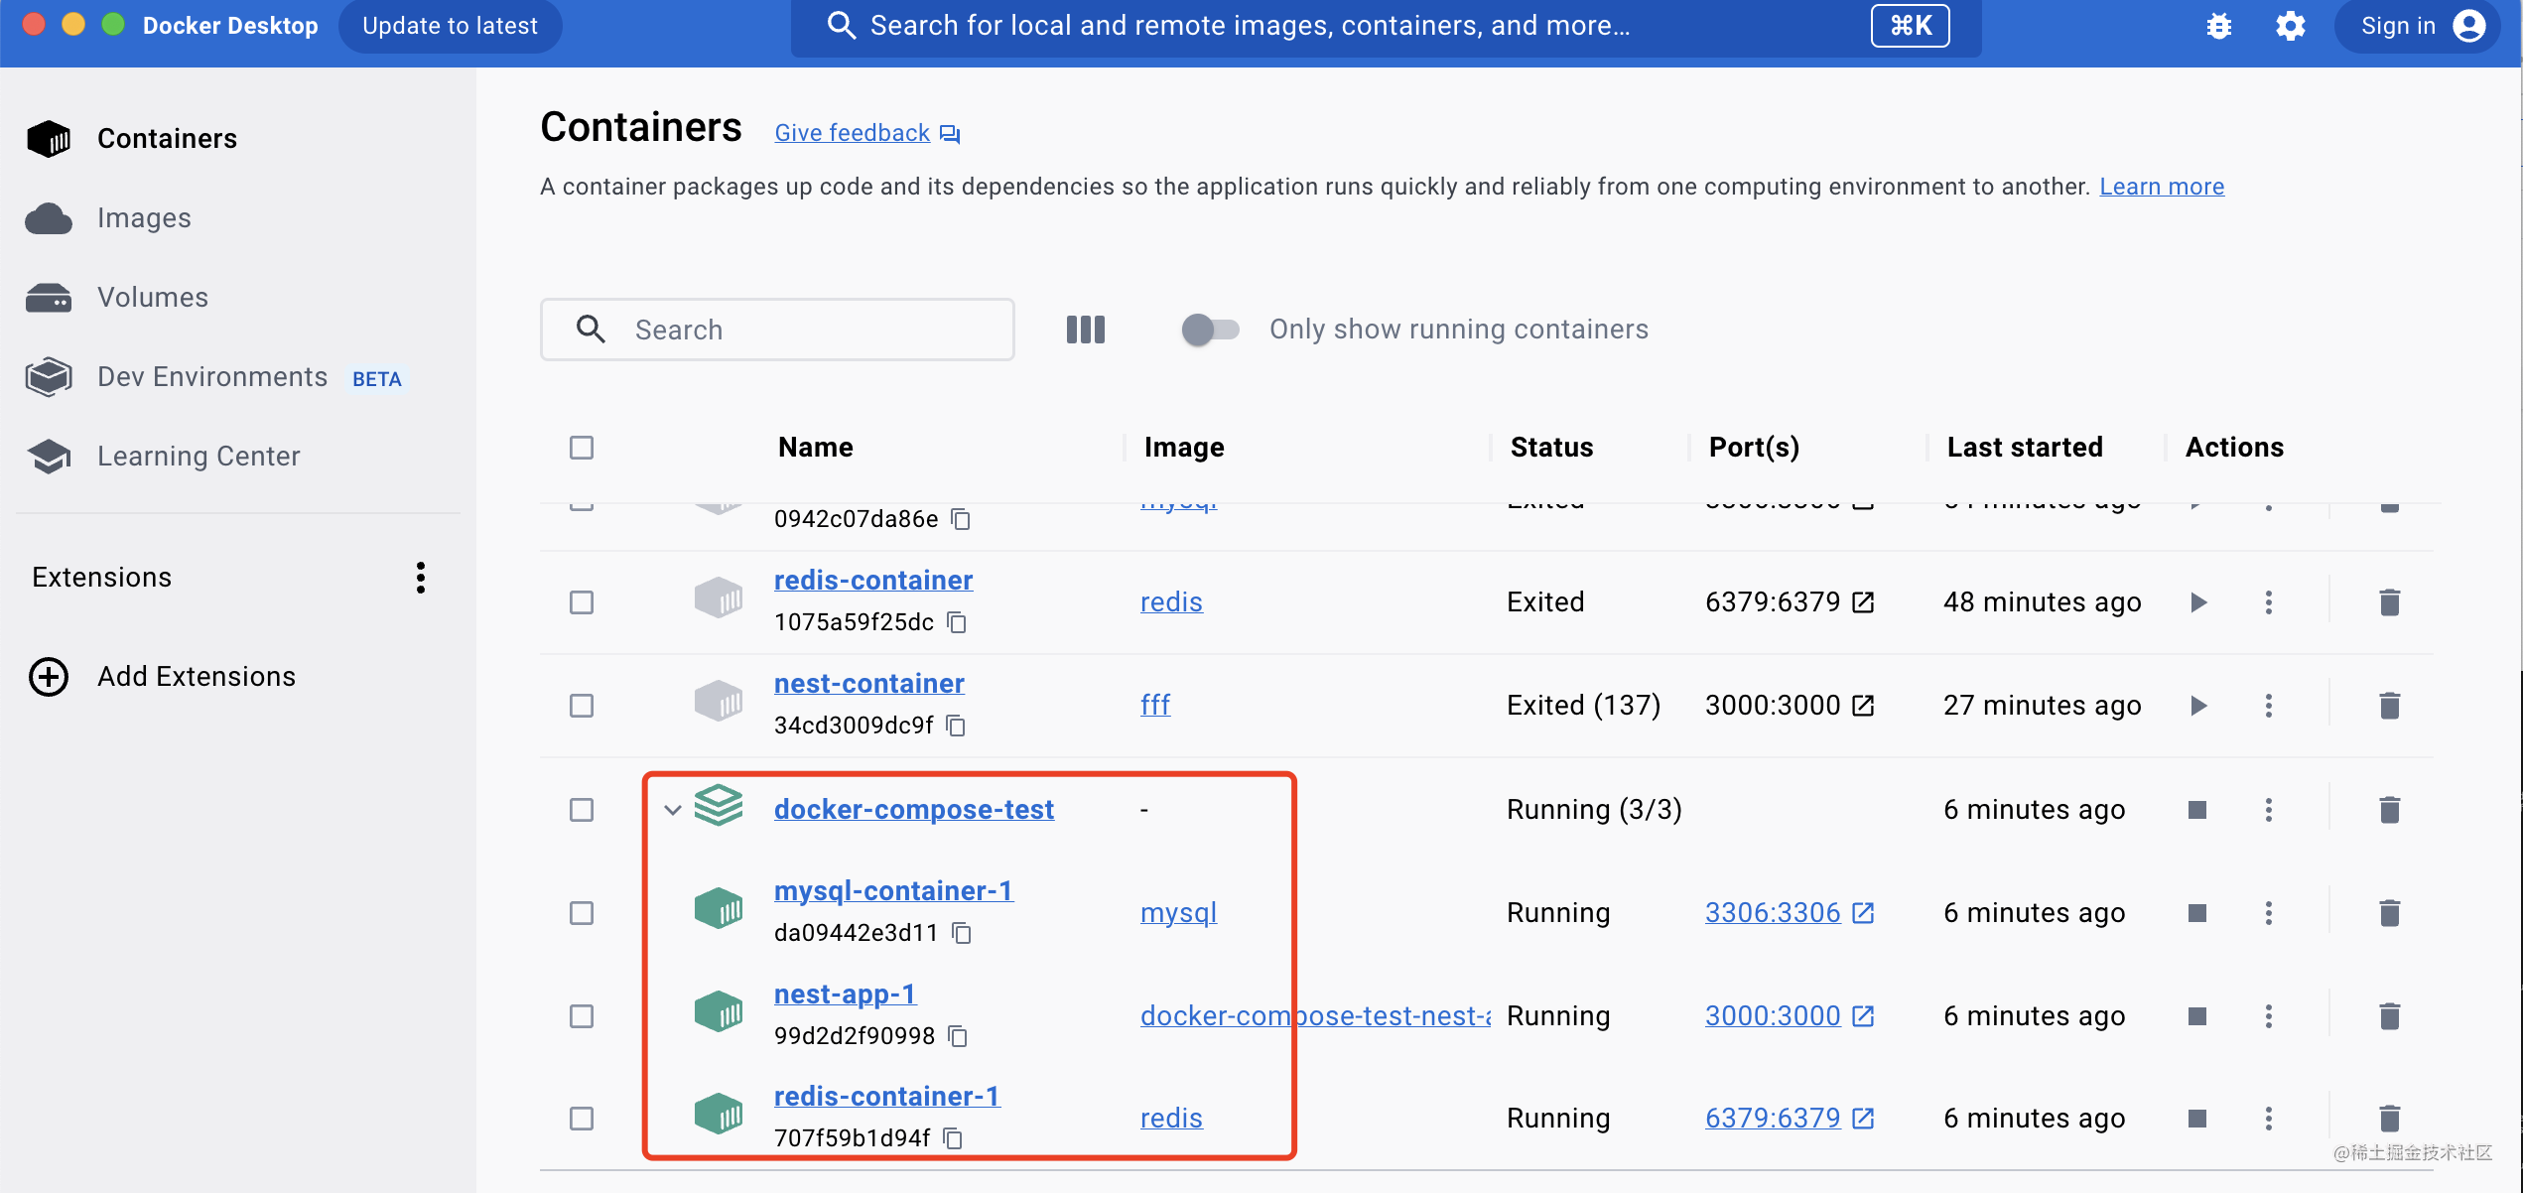This screenshot has width=2523, height=1193.
Task: Open the column display options icon
Action: (1085, 330)
